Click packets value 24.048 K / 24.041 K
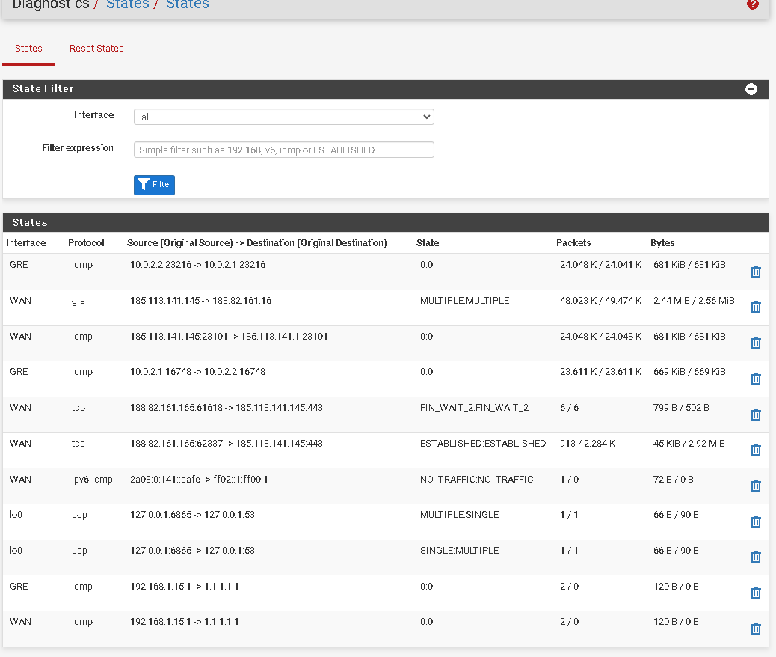This screenshot has width=776, height=657. click(601, 265)
